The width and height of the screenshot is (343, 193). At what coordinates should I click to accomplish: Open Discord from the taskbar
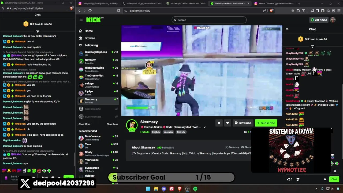tap(164, 189)
